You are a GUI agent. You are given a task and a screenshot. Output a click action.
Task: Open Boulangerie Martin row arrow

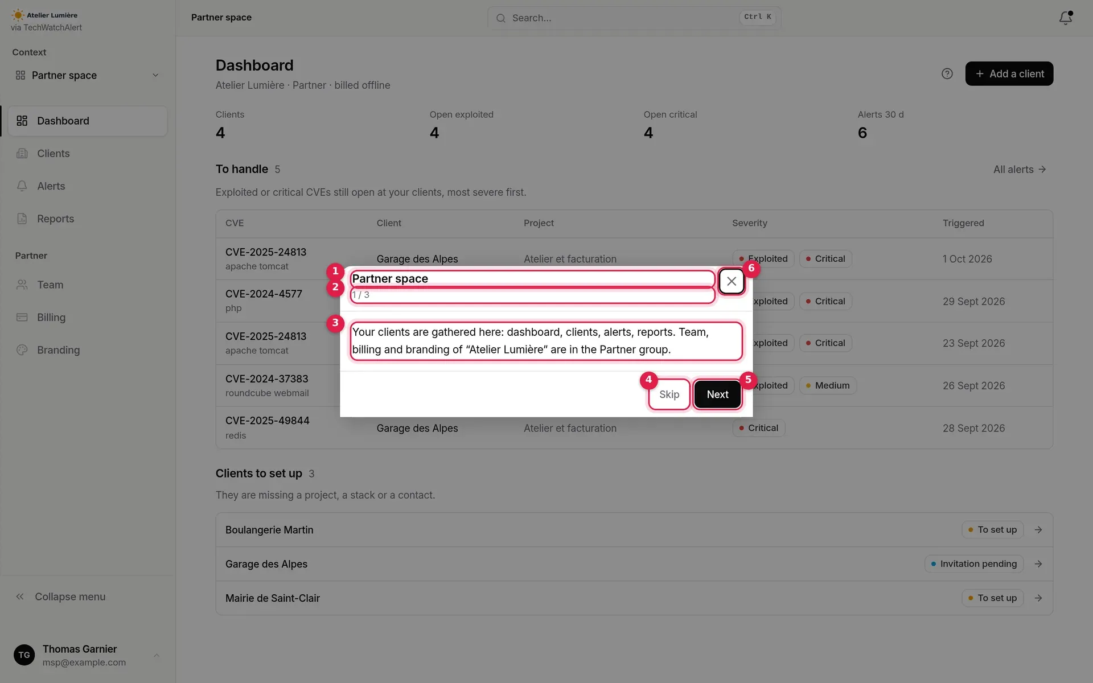coord(1038,530)
